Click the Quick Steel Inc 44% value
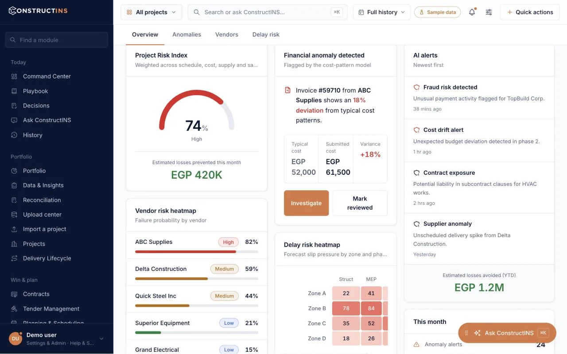This screenshot has width=567, height=354. [x=252, y=296]
